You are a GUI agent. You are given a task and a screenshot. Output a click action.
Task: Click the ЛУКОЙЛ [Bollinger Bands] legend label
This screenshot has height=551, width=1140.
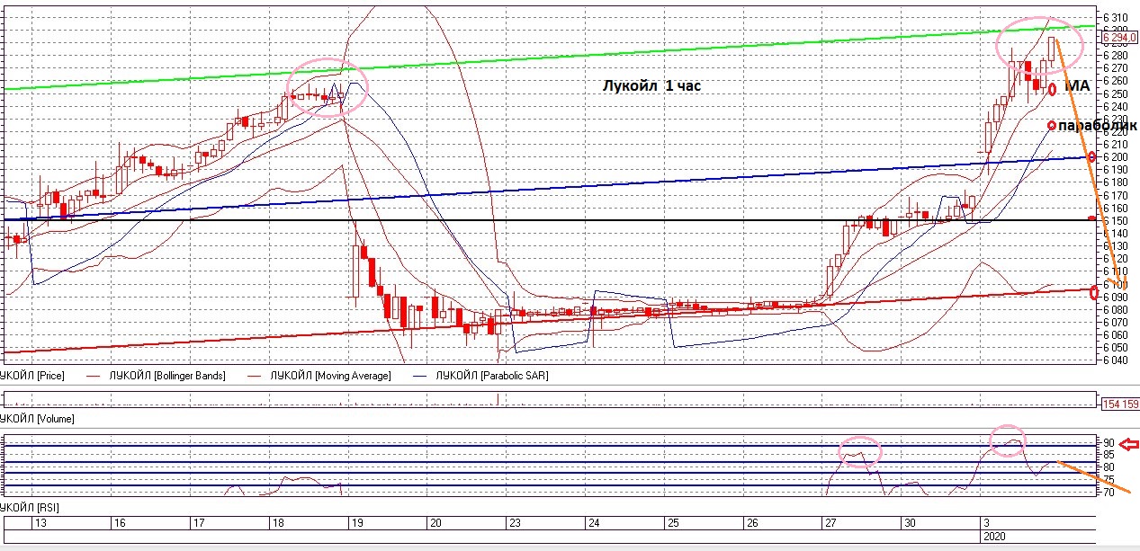166,375
